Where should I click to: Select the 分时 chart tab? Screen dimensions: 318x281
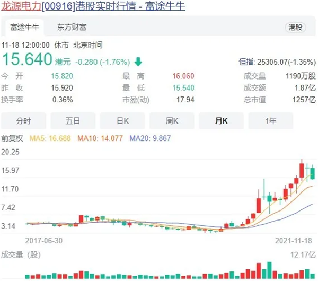click(x=23, y=121)
